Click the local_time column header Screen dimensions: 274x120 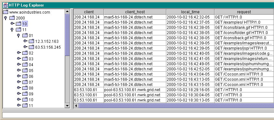pyautogui.click(x=190, y=12)
